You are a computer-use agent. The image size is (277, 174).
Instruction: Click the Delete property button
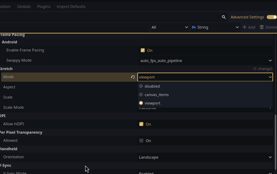(268, 27)
